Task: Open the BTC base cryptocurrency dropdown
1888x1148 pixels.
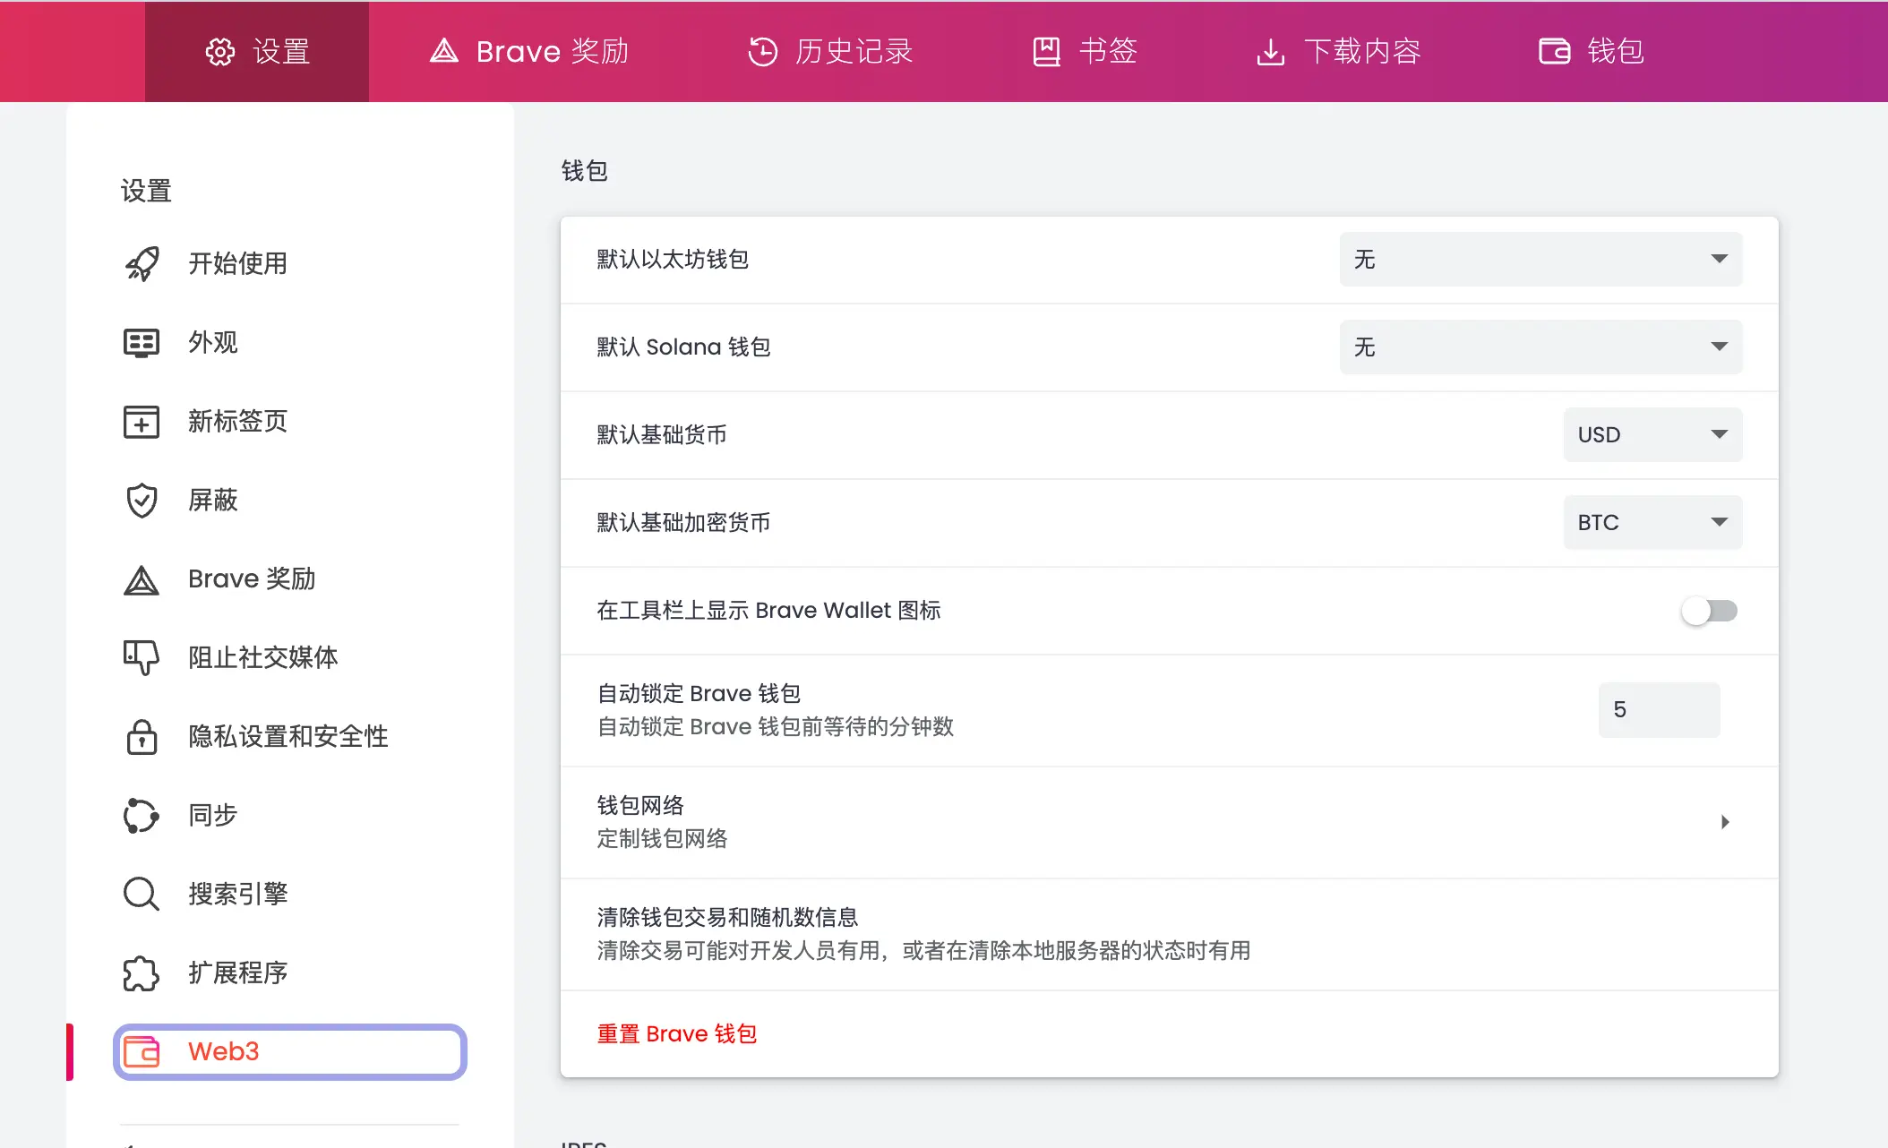Action: coord(1652,523)
